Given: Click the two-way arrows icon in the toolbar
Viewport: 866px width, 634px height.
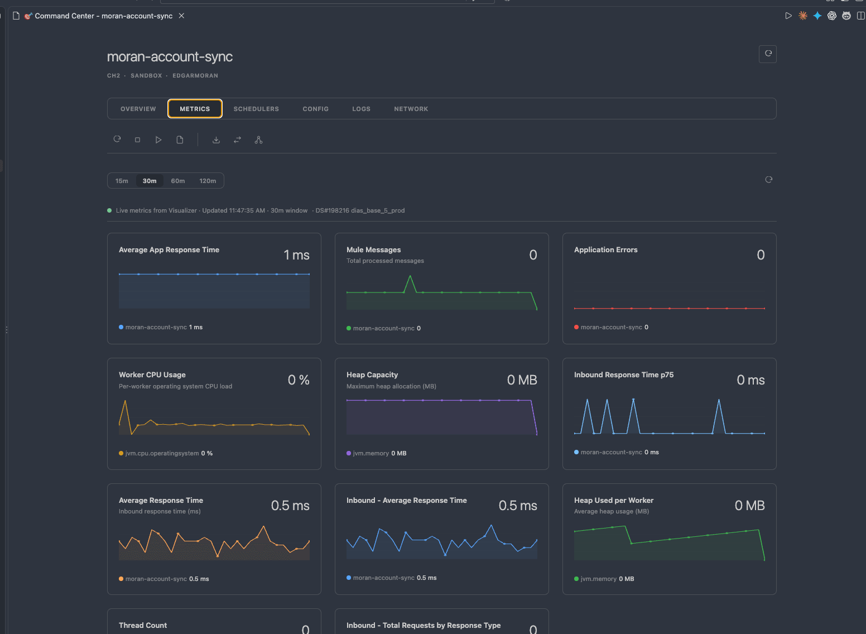Looking at the screenshot, I should (x=237, y=140).
